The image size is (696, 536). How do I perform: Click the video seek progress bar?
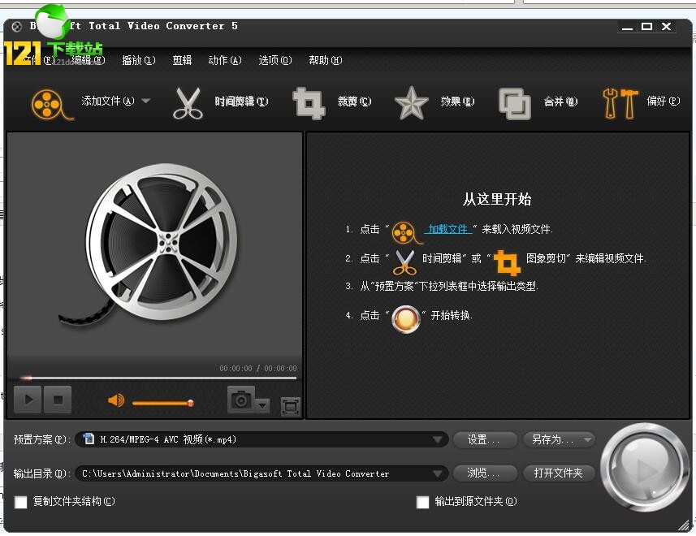158,378
